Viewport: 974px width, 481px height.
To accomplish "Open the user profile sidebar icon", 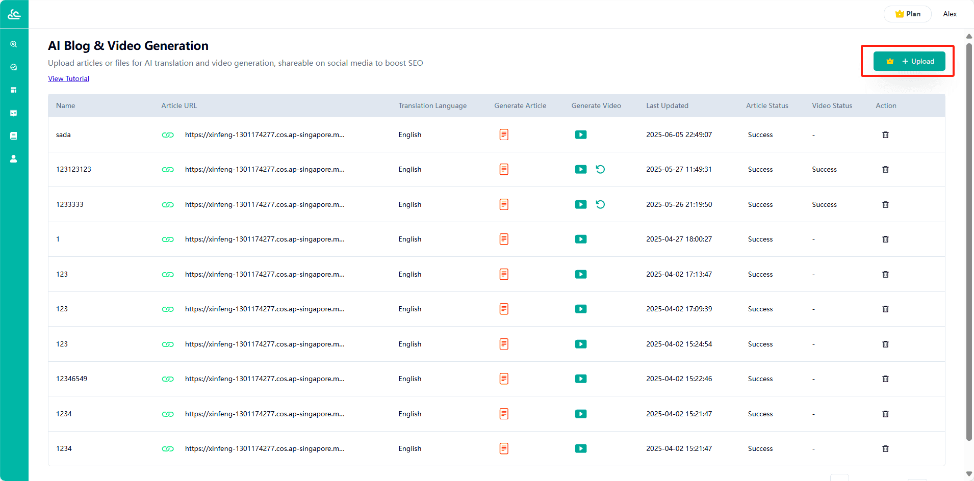I will tap(14, 158).
